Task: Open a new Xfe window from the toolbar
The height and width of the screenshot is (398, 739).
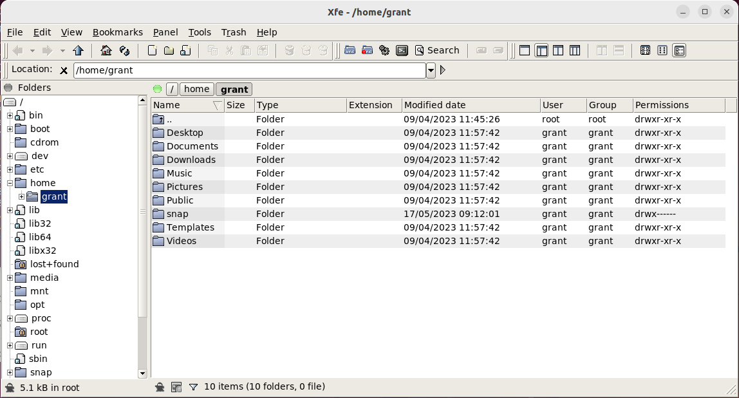Action: (x=350, y=50)
